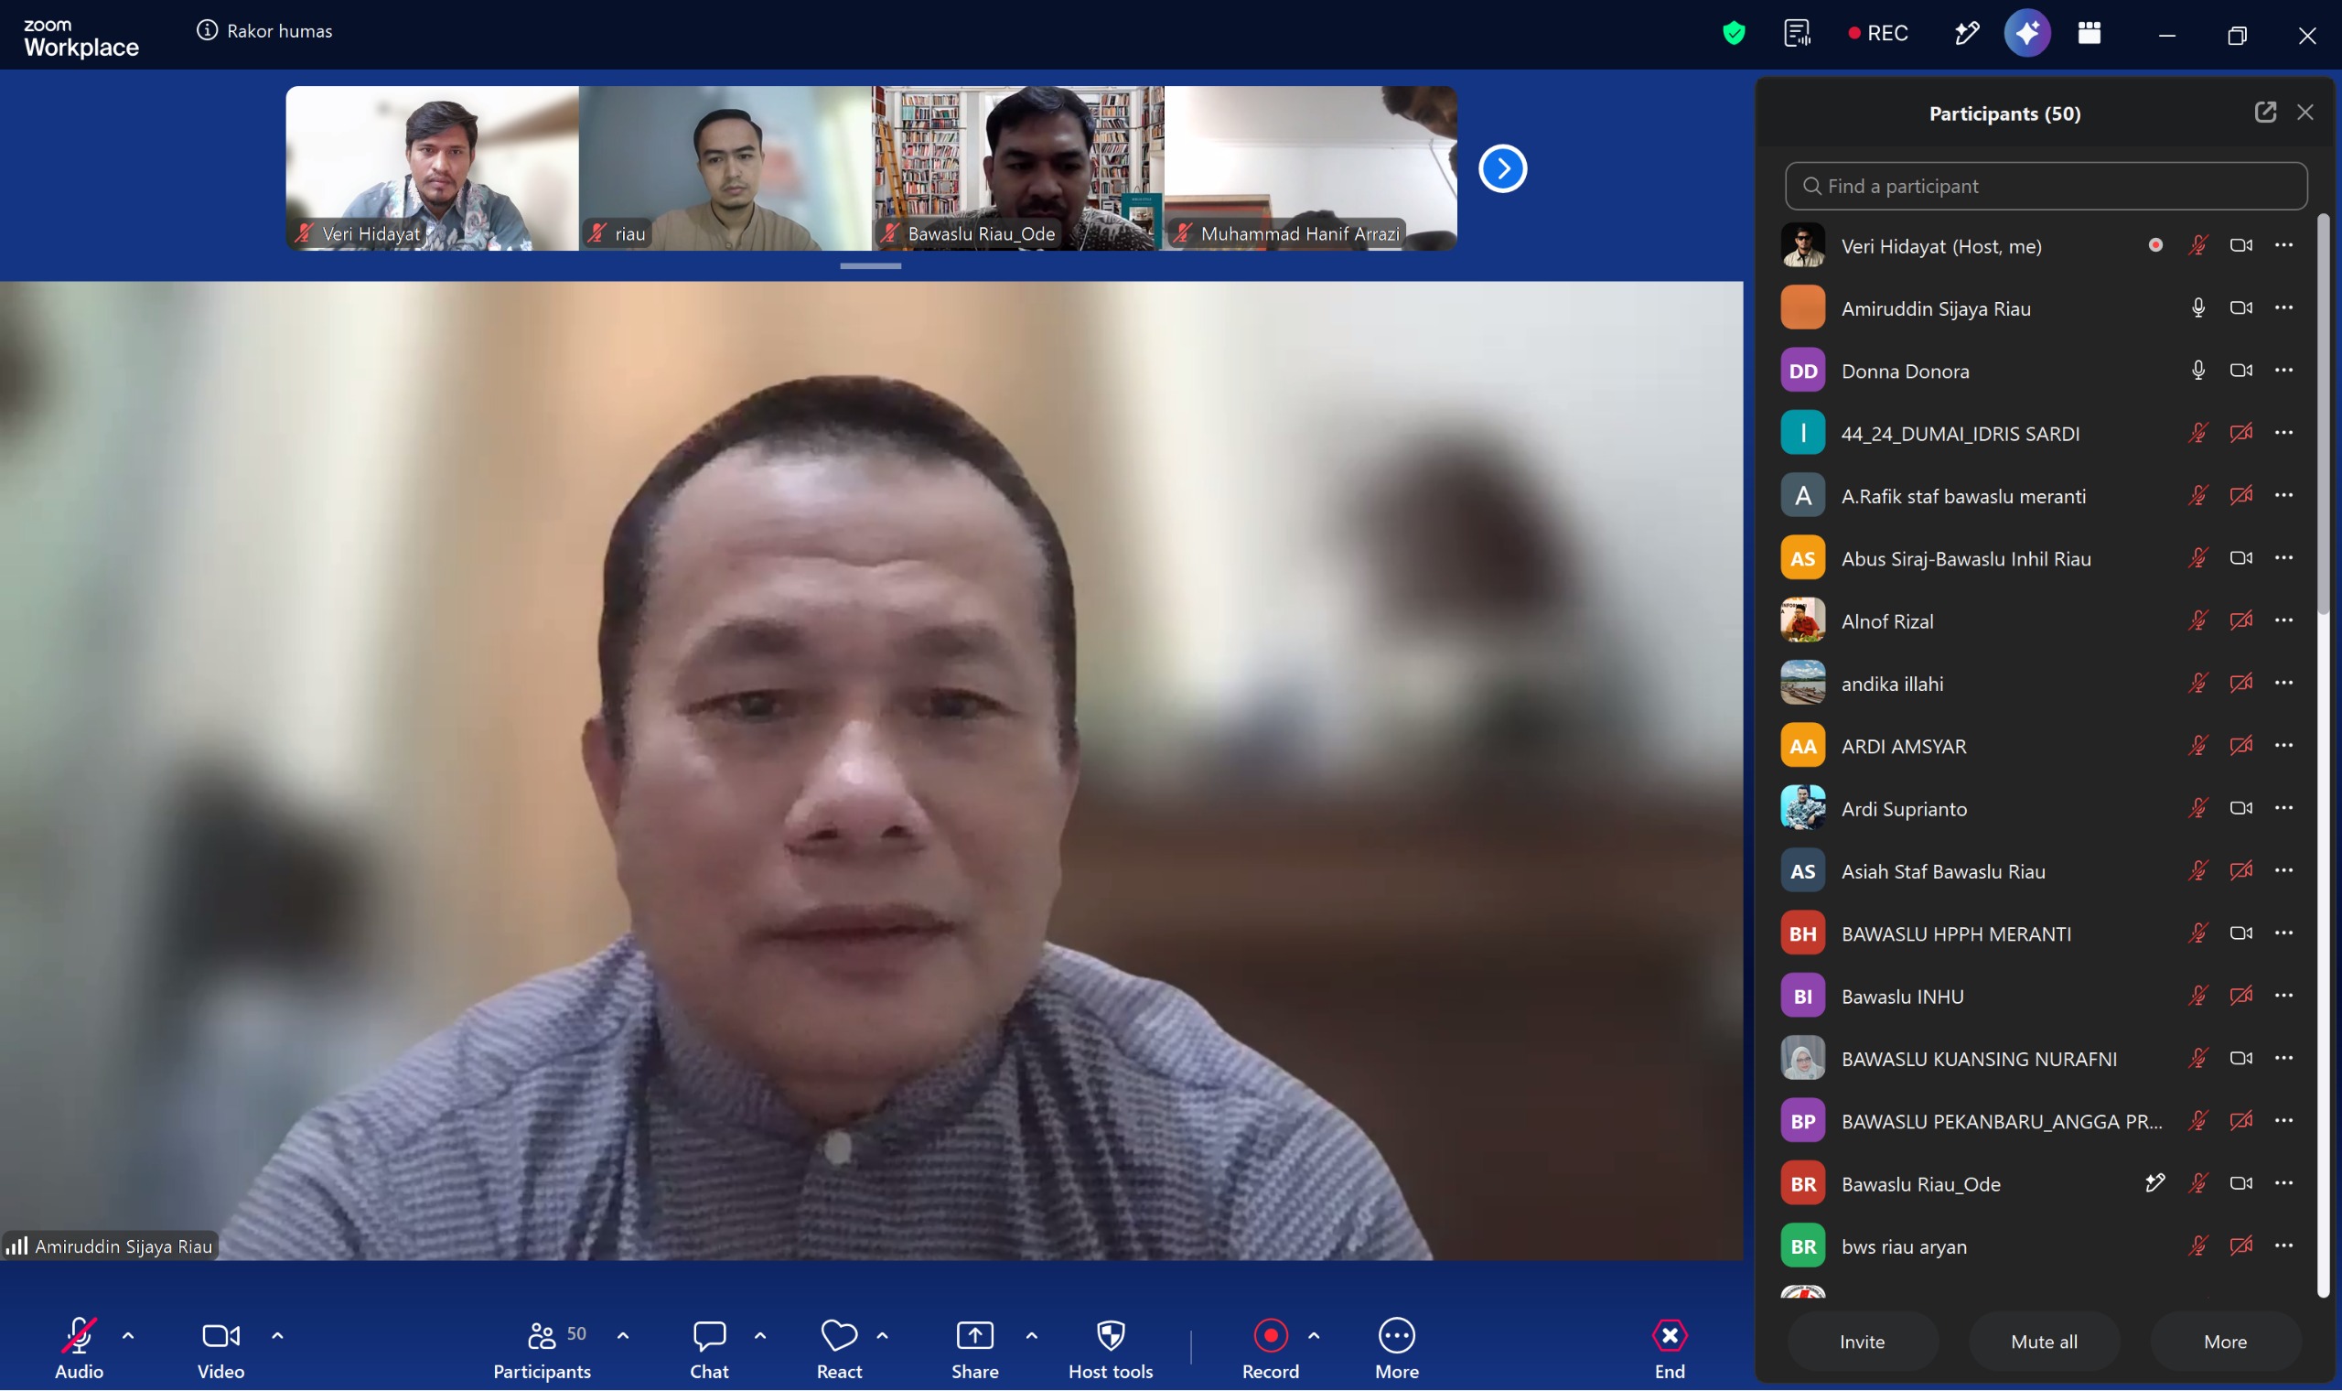Expand record options arrow next to Record
The height and width of the screenshot is (1391, 2342).
coord(1314,1336)
